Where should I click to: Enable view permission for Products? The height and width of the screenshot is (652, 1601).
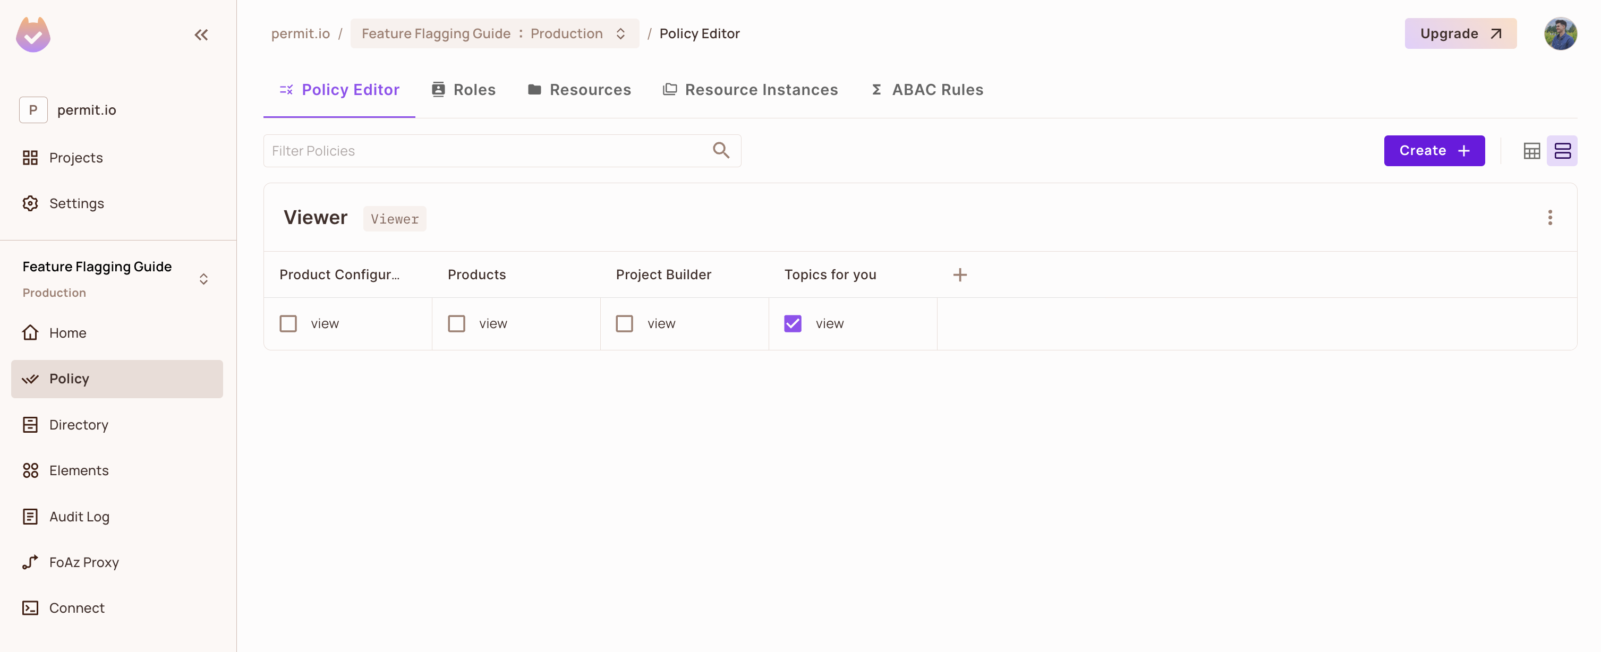(457, 323)
